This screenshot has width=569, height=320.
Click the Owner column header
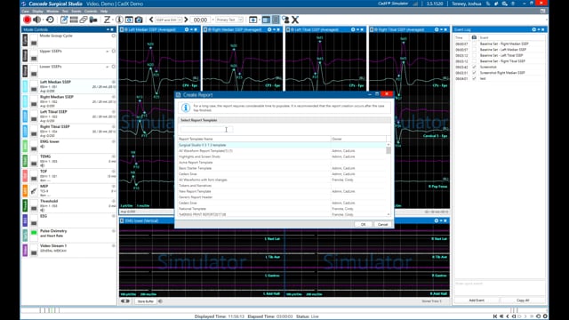[x=358, y=139]
